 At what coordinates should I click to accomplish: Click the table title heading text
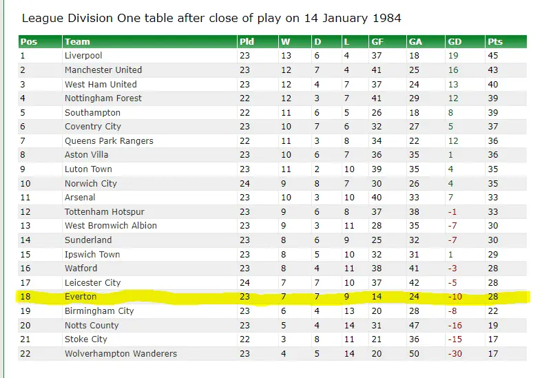[x=211, y=18]
